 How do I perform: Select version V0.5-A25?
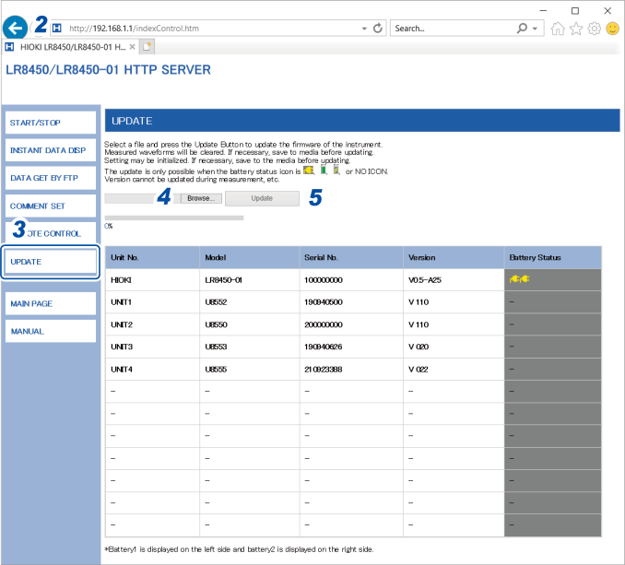pyautogui.click(x=454, y=280)
